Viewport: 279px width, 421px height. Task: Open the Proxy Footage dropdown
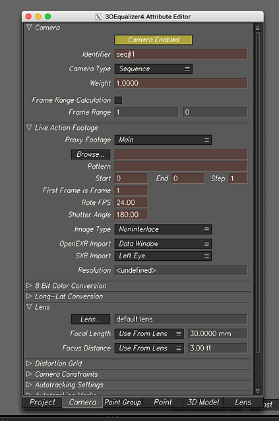[x=163, y=140]
